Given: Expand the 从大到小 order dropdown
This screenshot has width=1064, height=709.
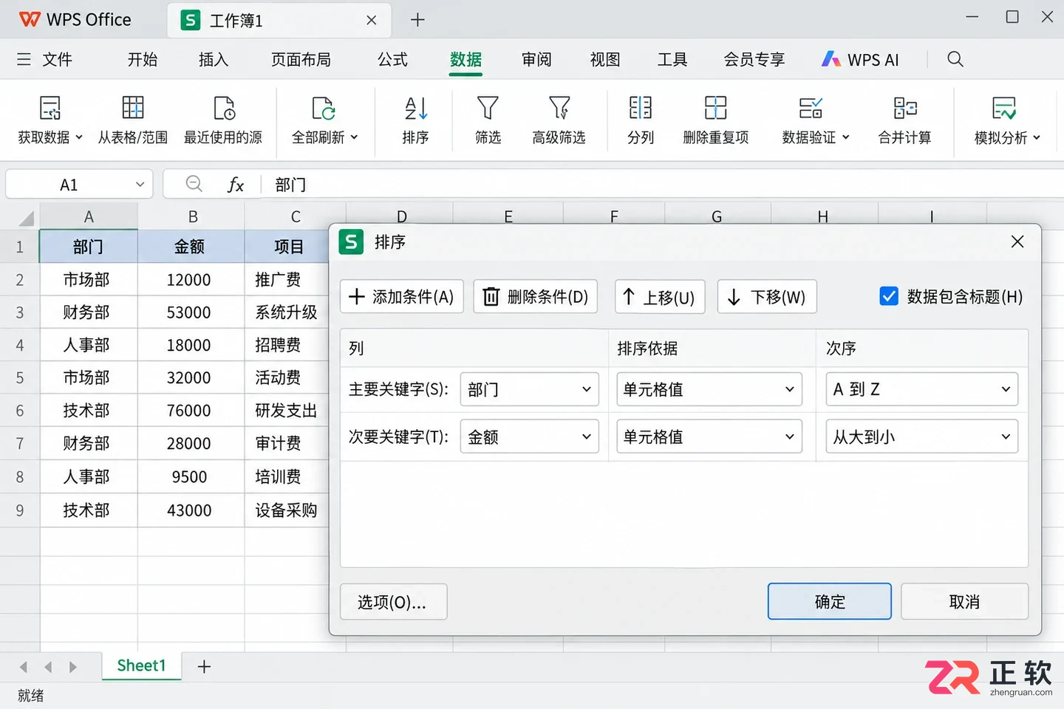Looking at the screenshot, I should [921, 436].
